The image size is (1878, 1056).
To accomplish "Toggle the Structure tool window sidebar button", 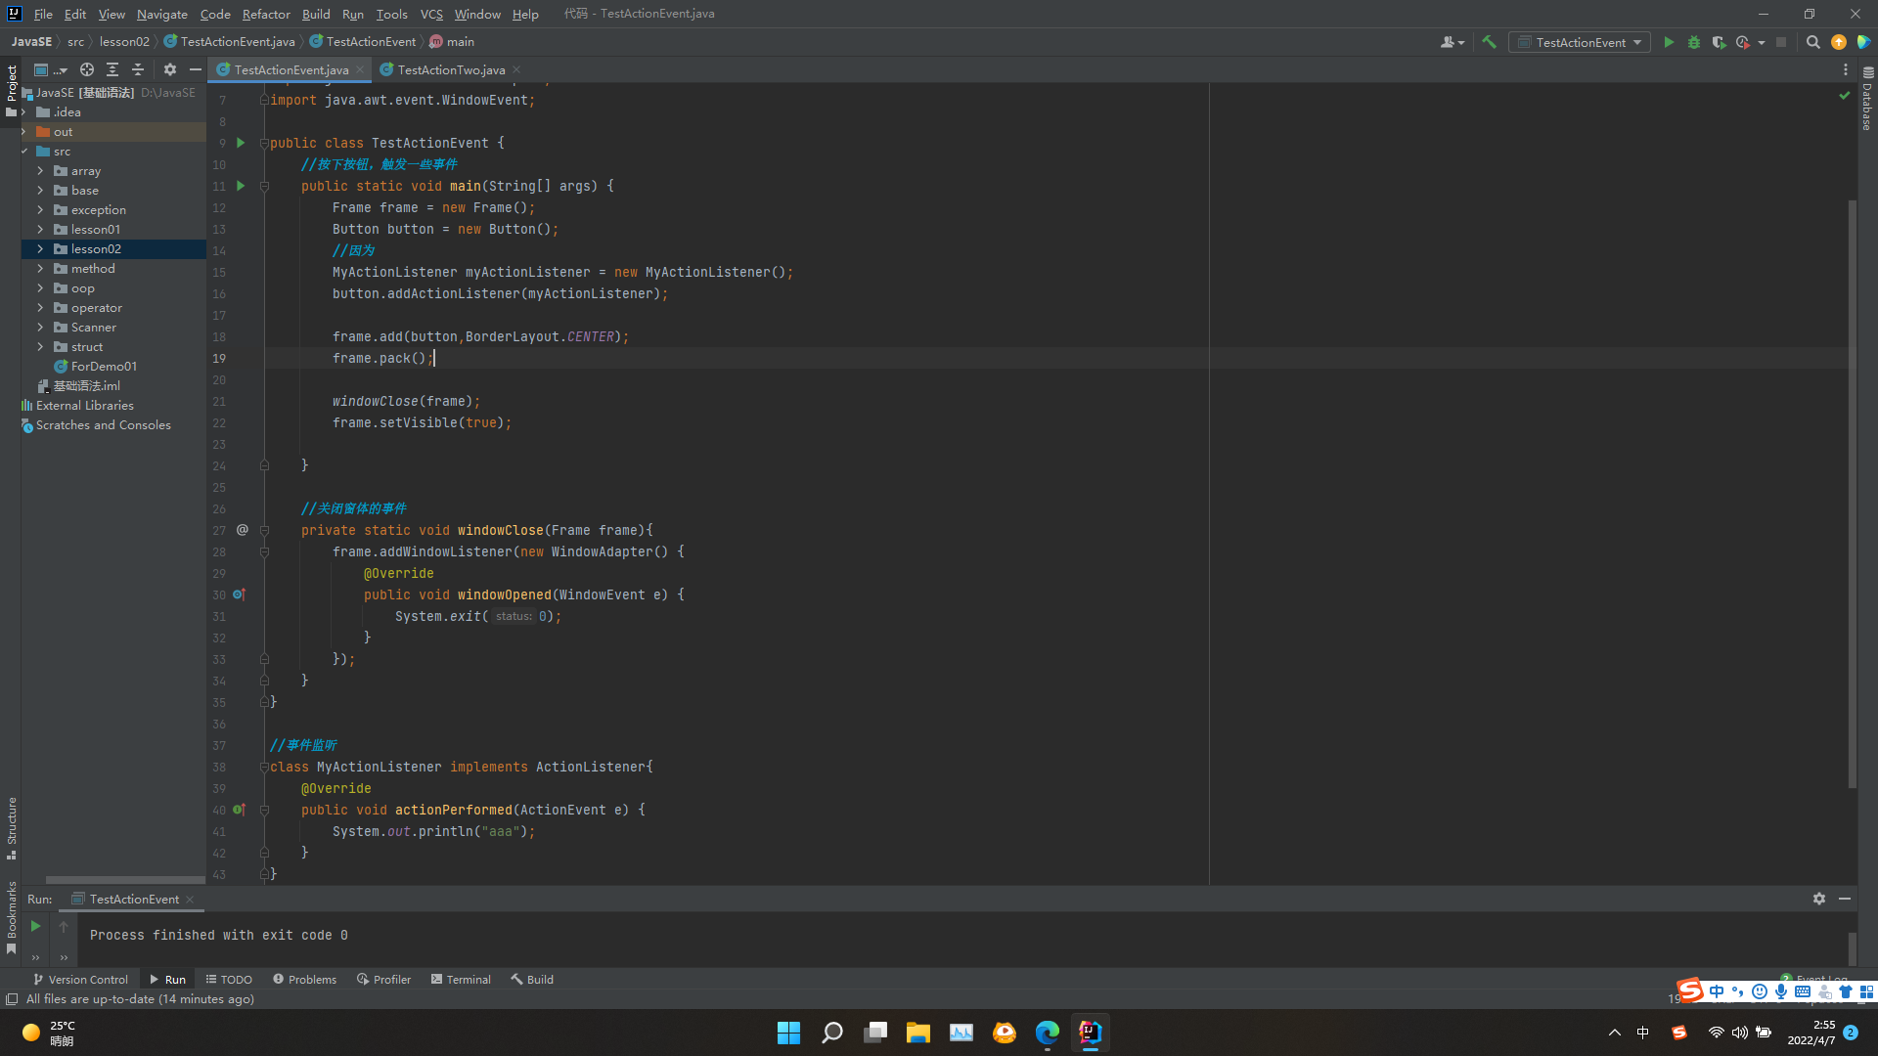I will [11, 826].
